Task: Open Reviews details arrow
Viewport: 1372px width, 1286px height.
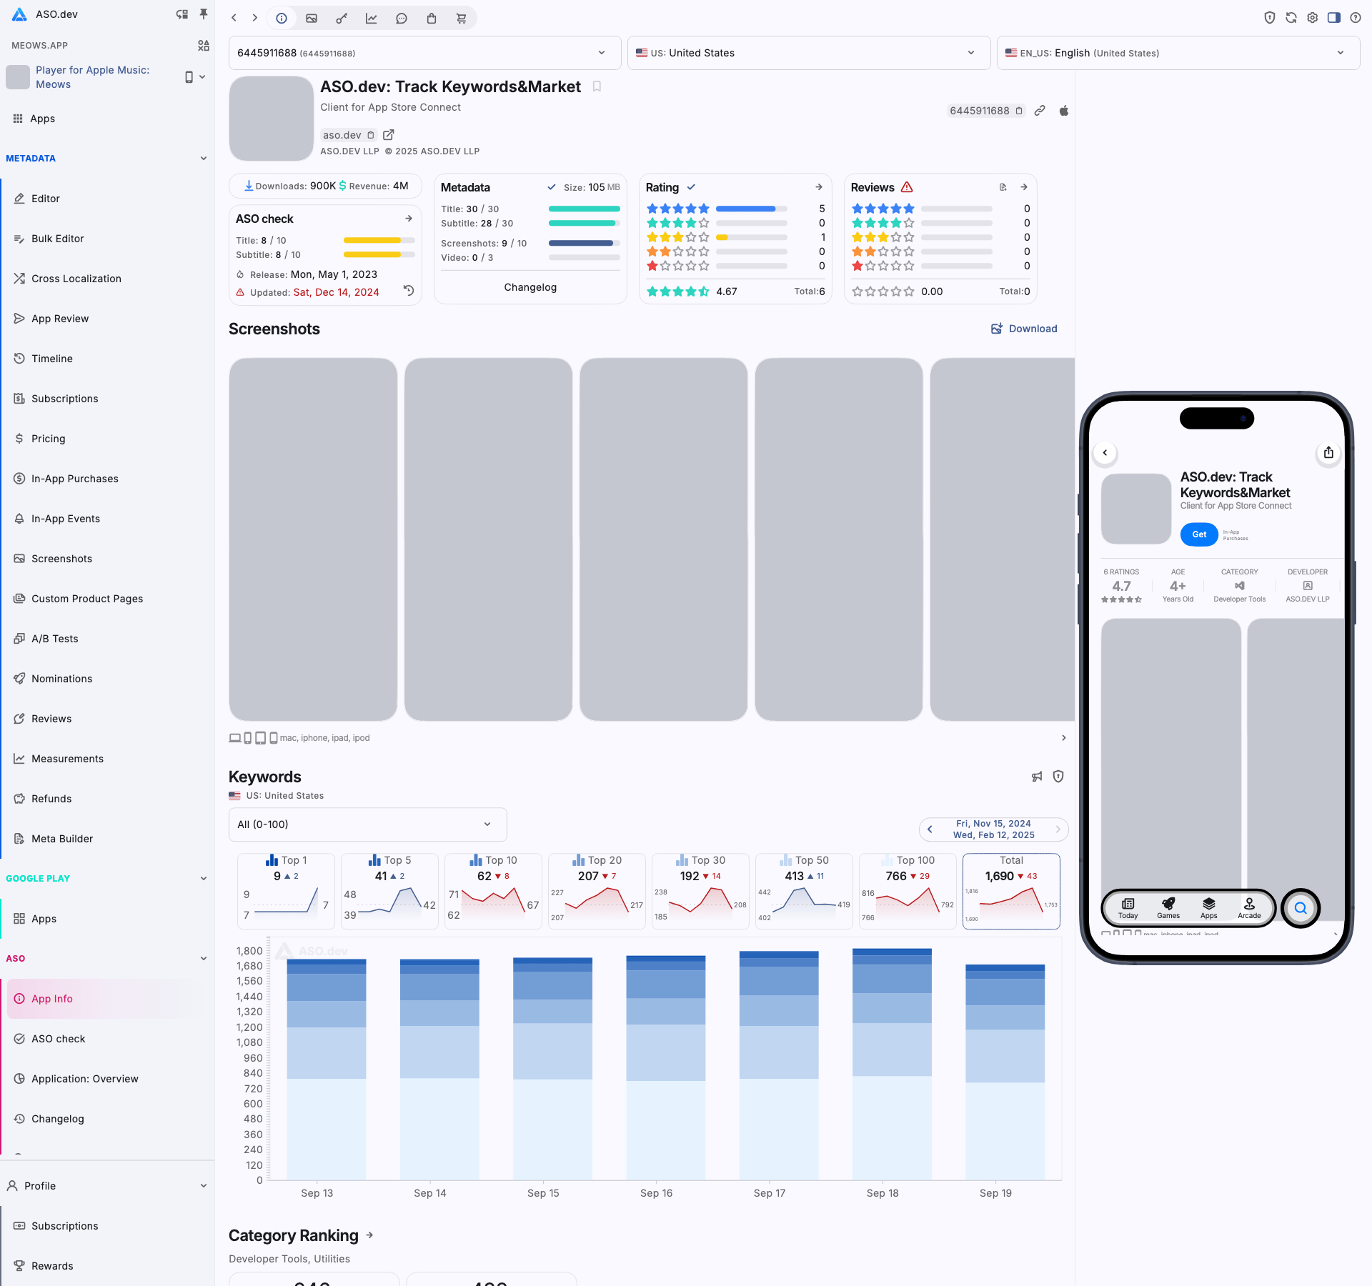Action: (1024, 187)
